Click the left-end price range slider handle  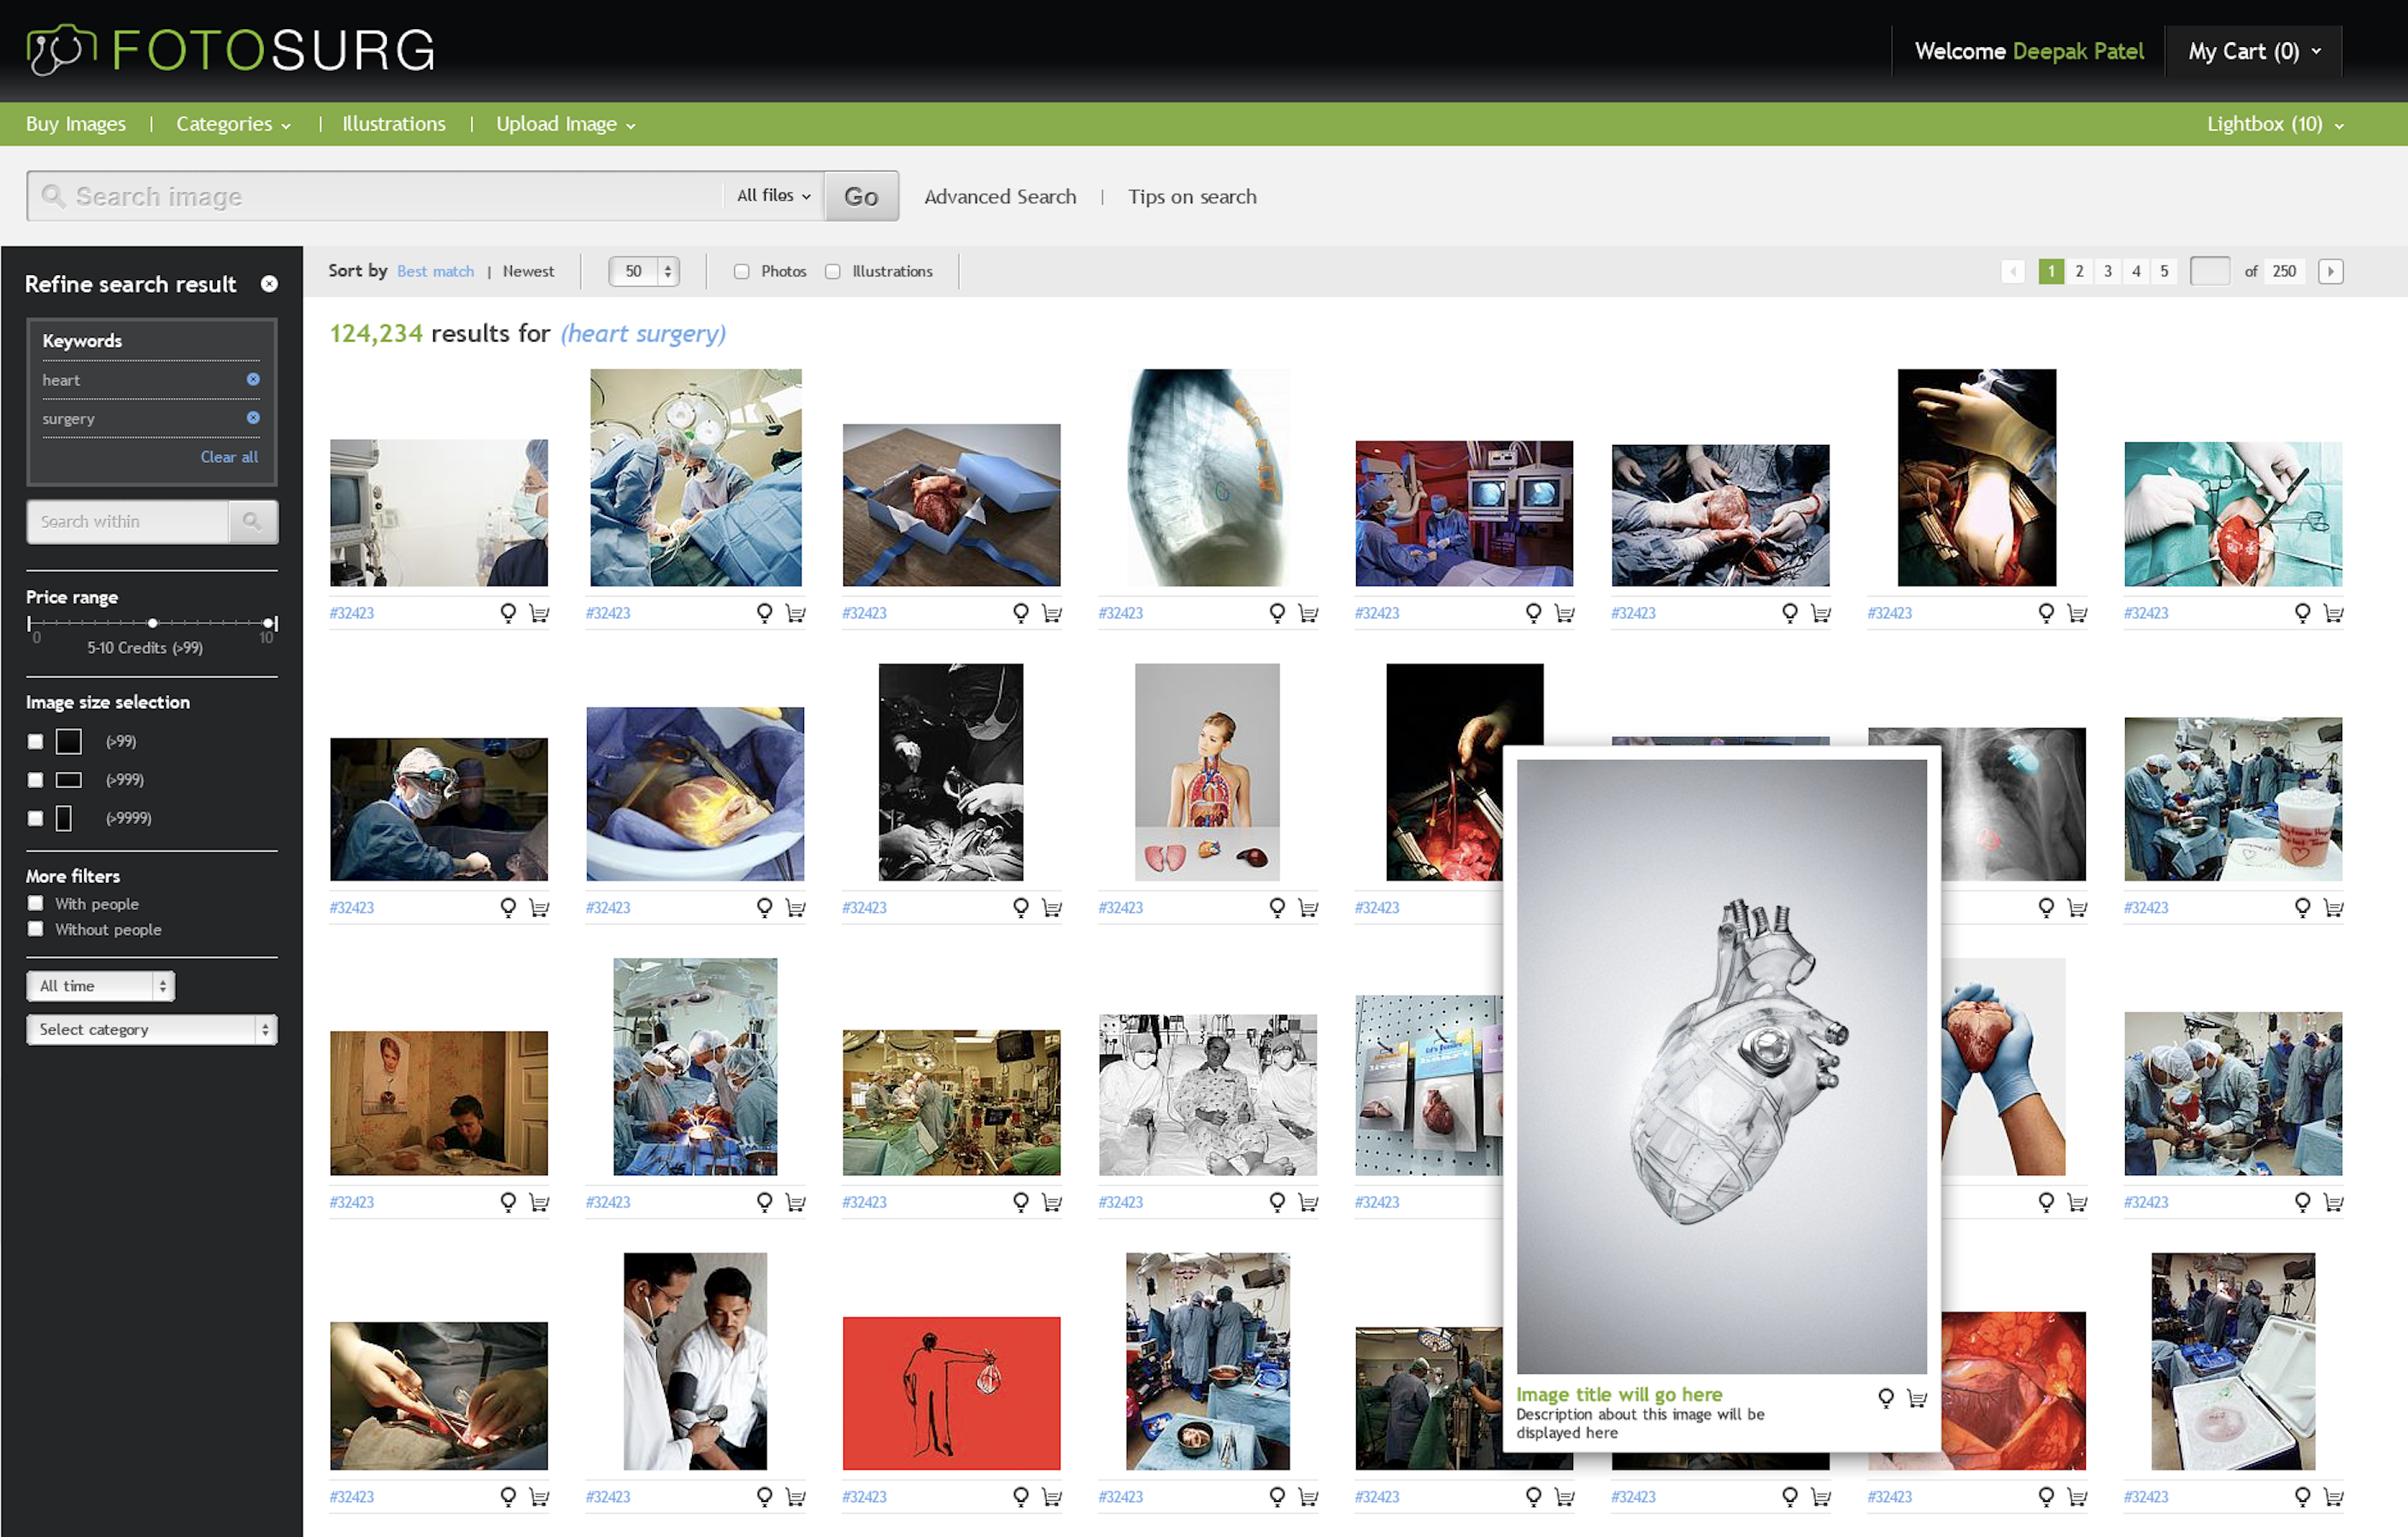point(30,622)
